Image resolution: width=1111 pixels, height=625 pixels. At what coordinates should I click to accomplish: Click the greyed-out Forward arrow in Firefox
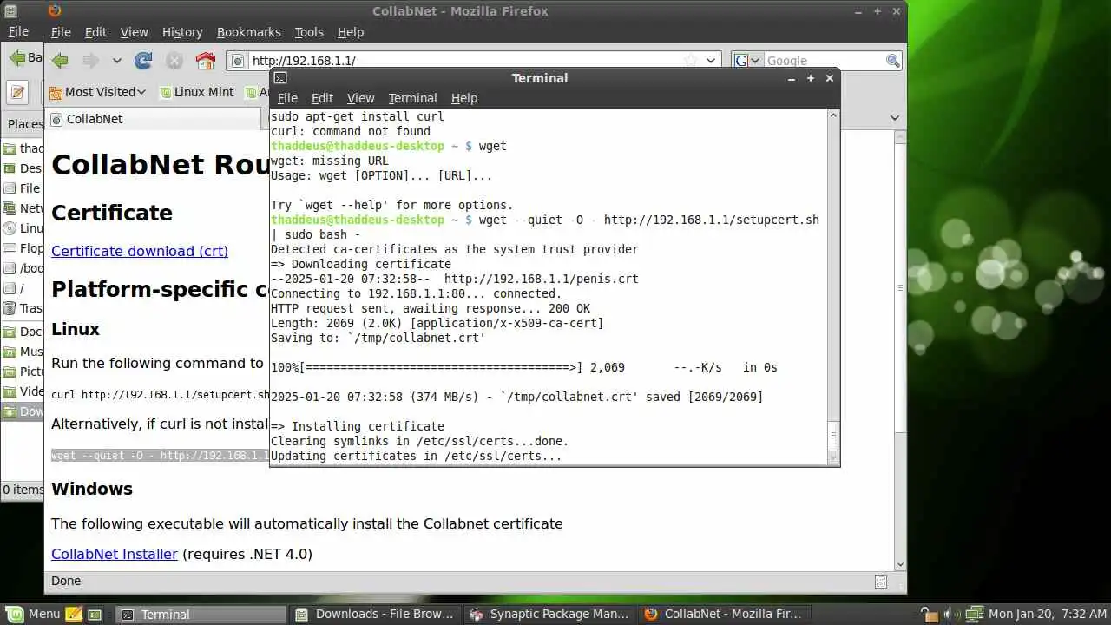tap(90, 61)
